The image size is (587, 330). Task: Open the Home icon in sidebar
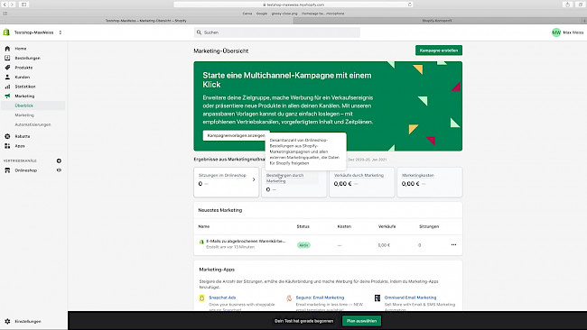[7, 49]
